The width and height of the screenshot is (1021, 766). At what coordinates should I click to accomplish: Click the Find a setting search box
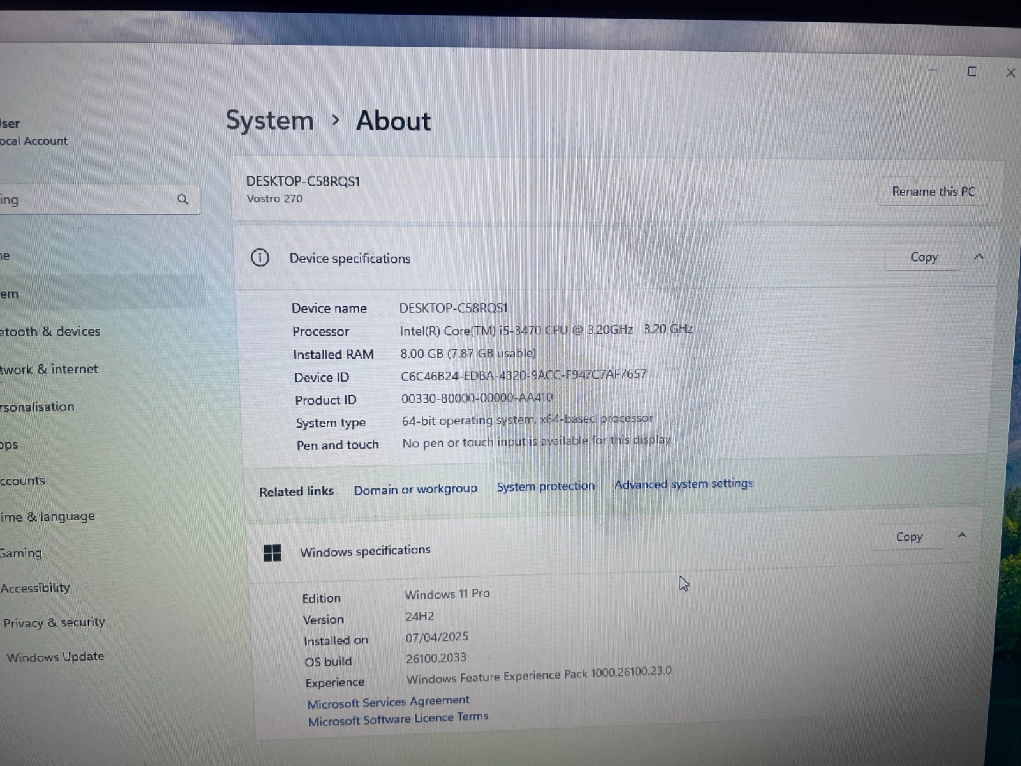tap(100, 200)
